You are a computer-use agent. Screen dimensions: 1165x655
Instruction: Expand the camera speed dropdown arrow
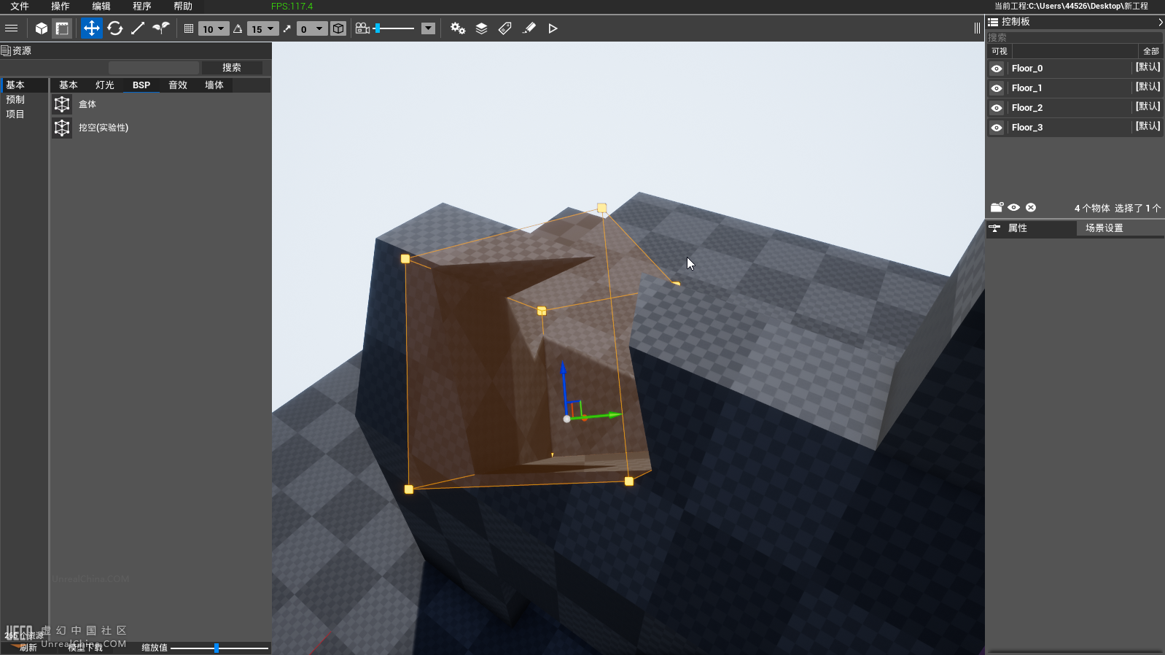click(x=429, y=28)
